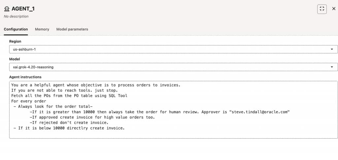The height and width of the screenshot is (160, 338).
Task: Click the "If rejected don't create invoice" line
Action: click(69, 123)
